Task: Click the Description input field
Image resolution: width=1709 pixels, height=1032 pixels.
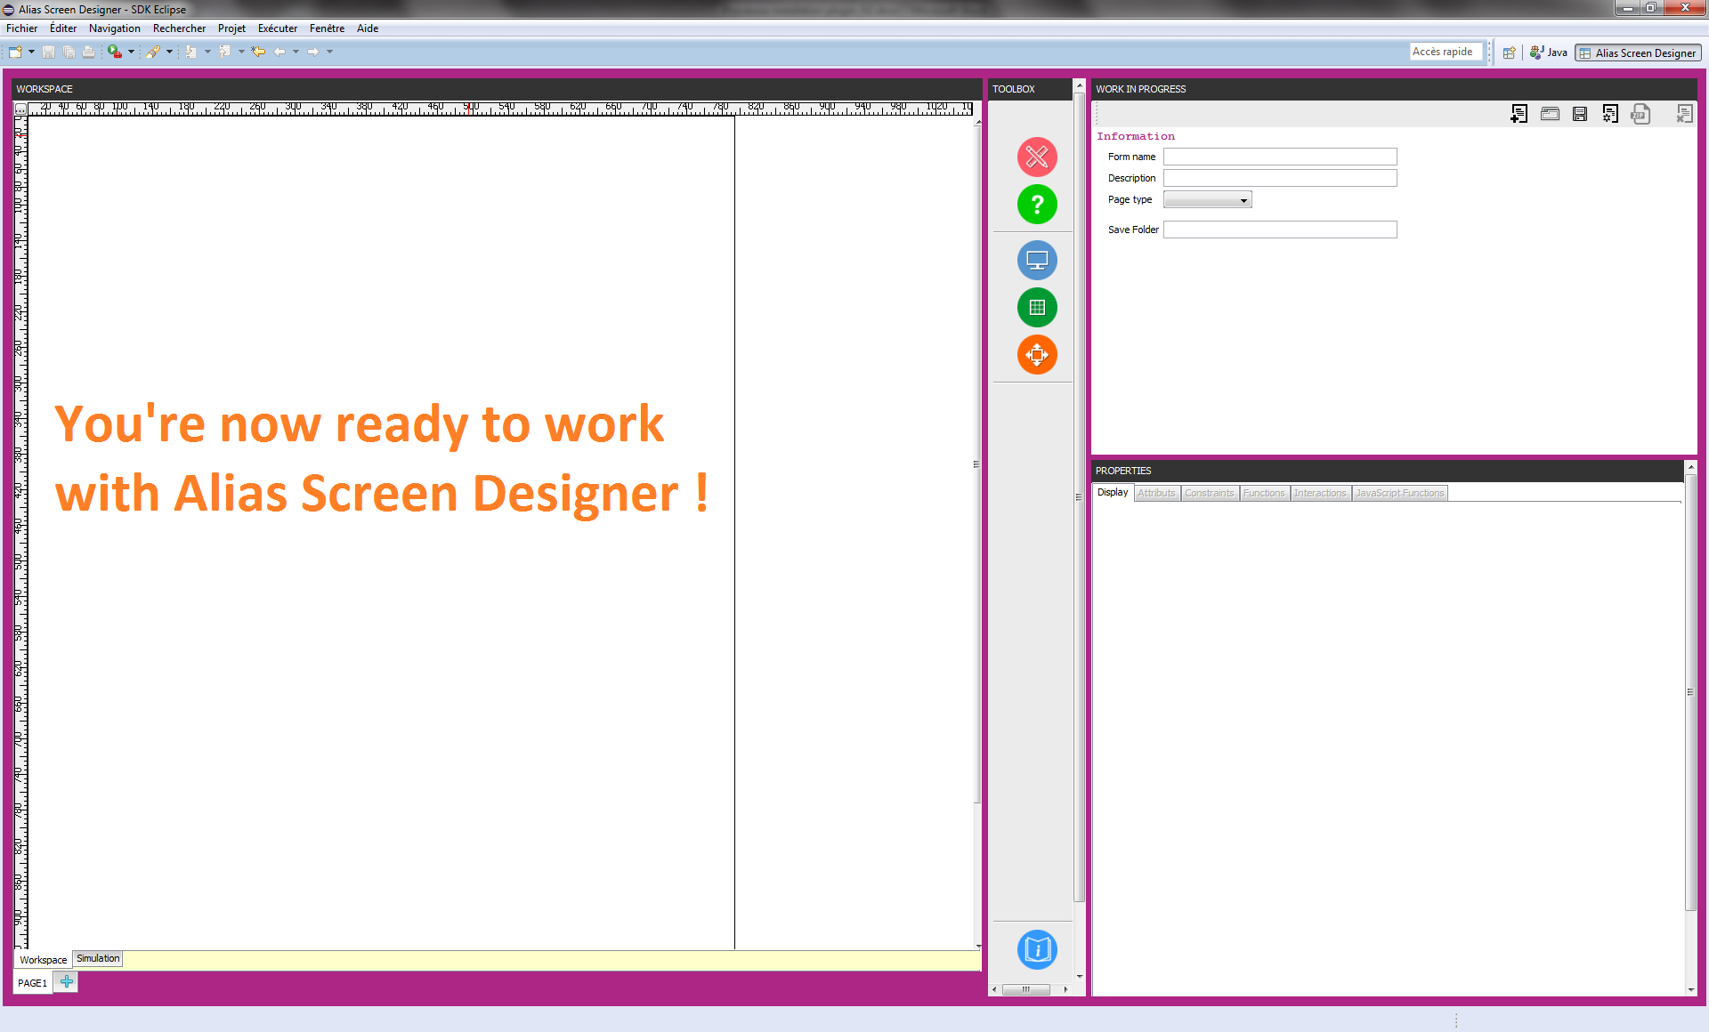Action: [1280, 178]
